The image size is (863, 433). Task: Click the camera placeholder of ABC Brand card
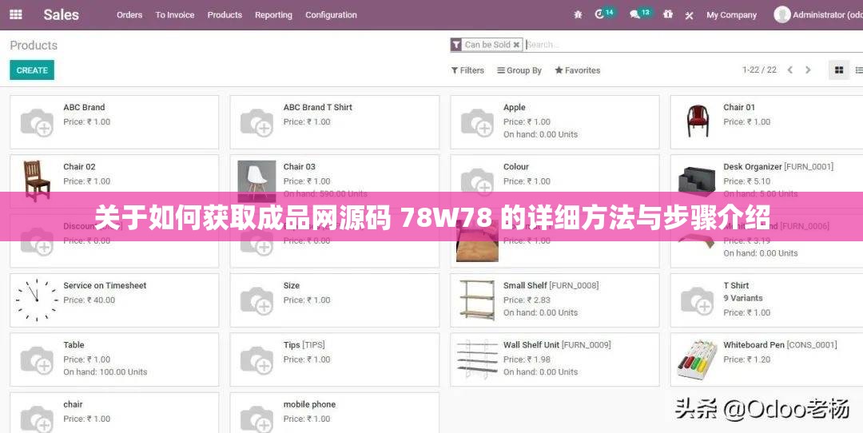37,122
